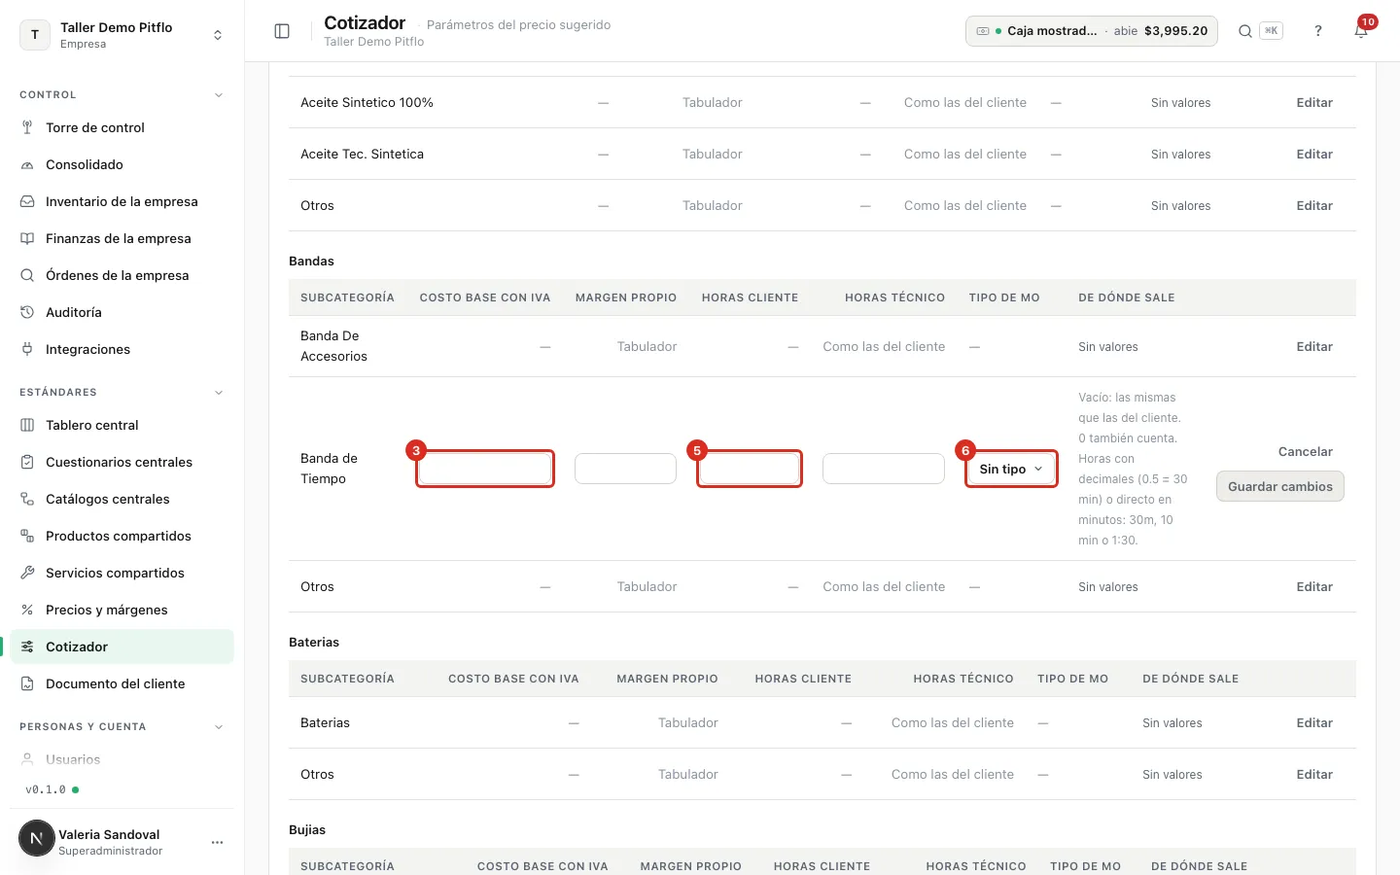Open Valeria Sandoval's three-dot menu
This screenshot has height=875, width=1400.
pos(217,842)
